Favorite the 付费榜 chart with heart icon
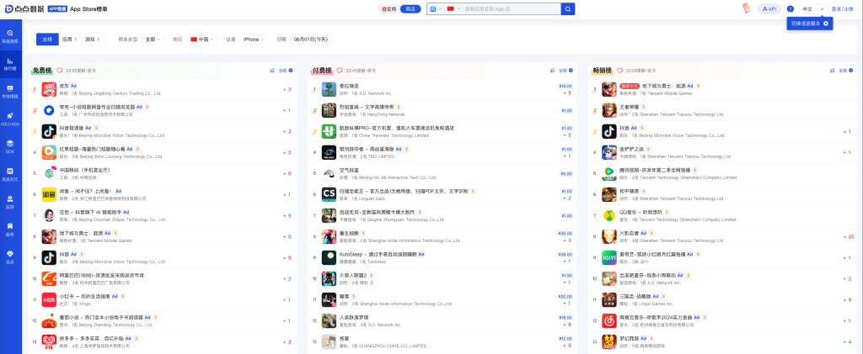This screenshot has height=354, width=863. [x=340, y=71]
